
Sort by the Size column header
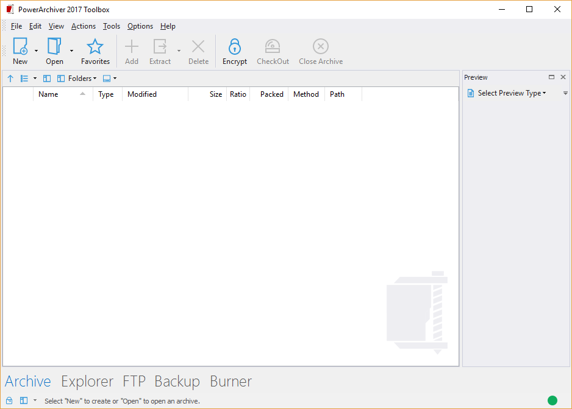pyautogui.click(x=207, y=94)
